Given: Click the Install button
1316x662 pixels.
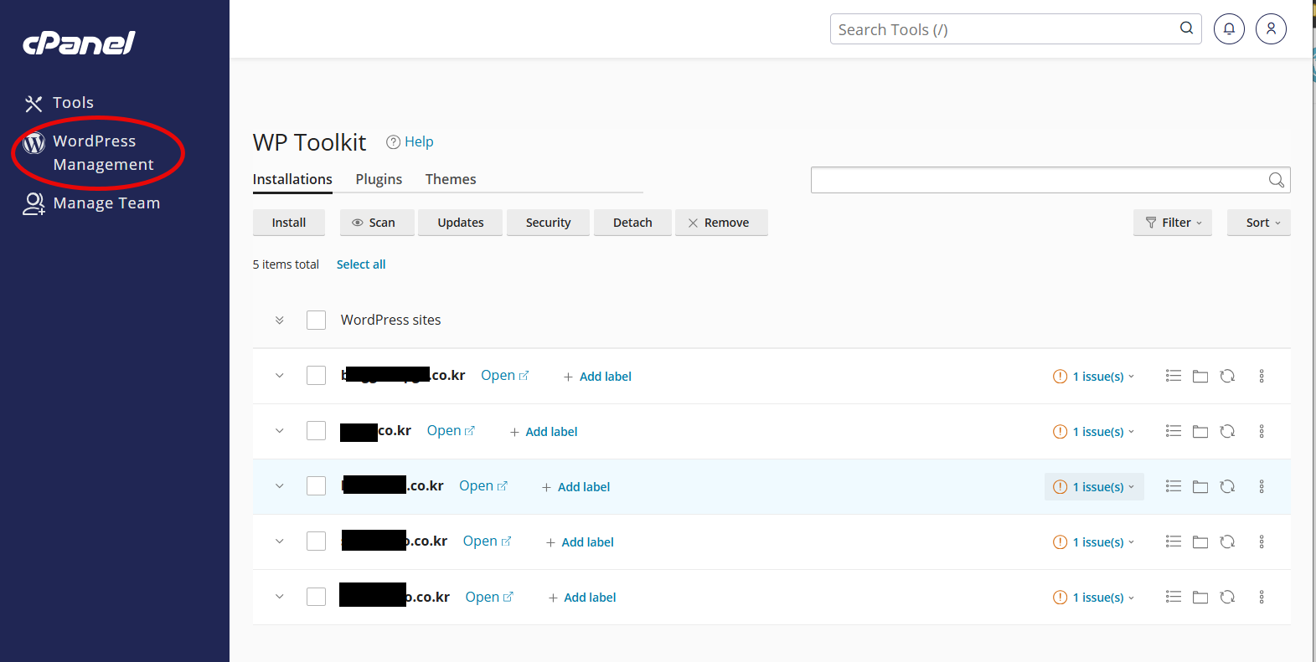Looking at the screenshot, I should [289, 223].
